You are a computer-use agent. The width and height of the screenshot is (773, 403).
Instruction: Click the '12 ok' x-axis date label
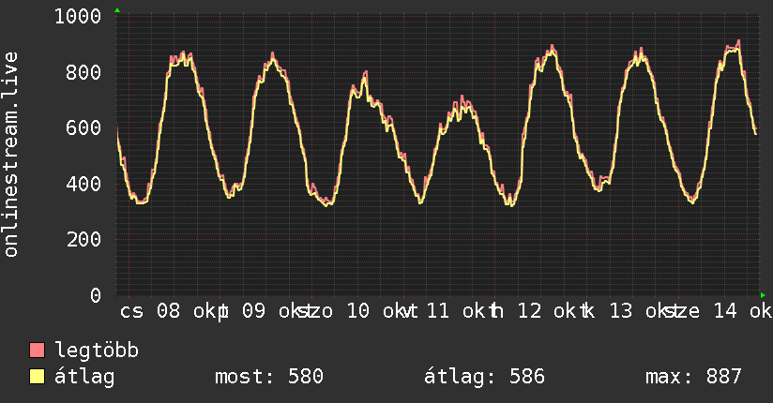[x=547, y=311]
